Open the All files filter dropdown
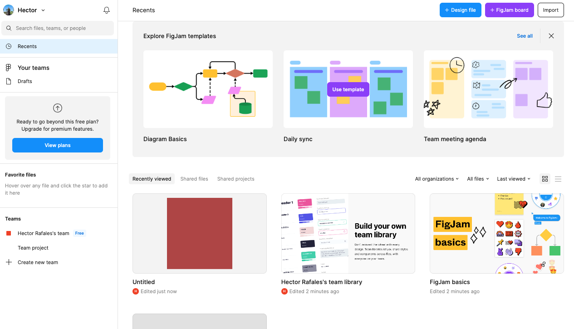The height and width of the screenshot is (329, 574). [x=478, y=179]
